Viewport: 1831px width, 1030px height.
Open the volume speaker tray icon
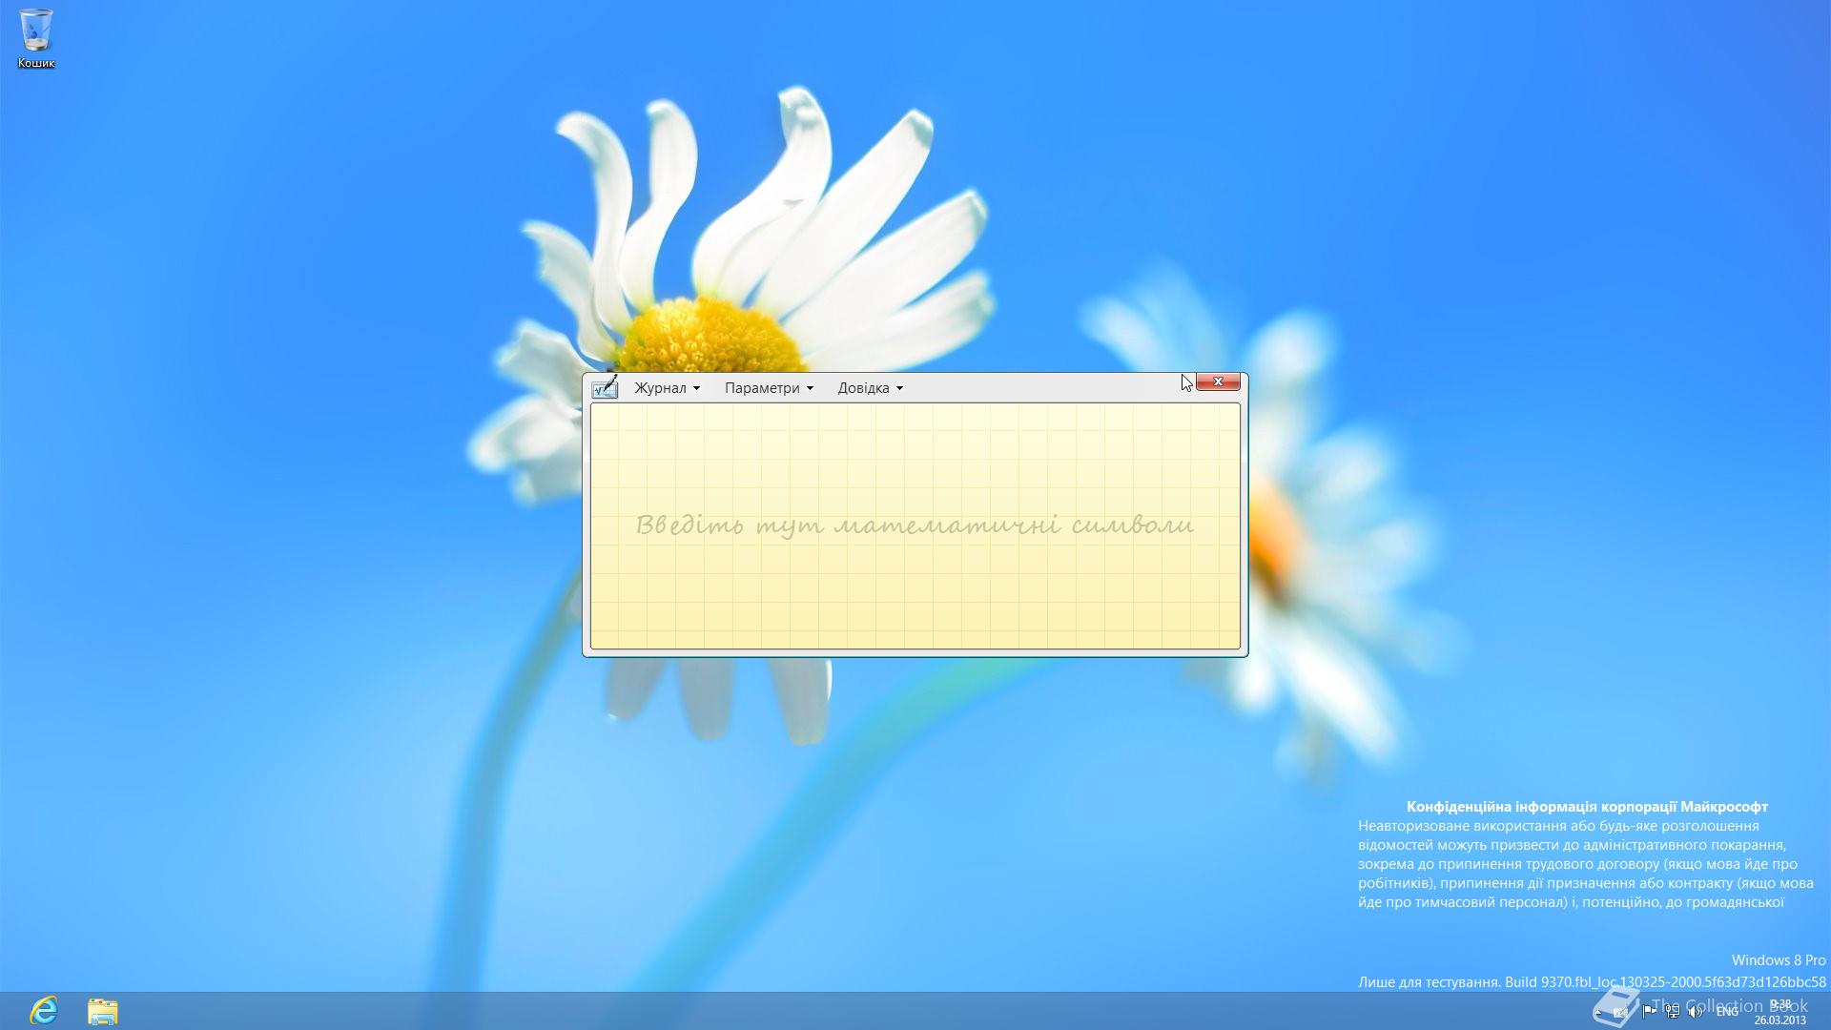click(1696, 1012)
